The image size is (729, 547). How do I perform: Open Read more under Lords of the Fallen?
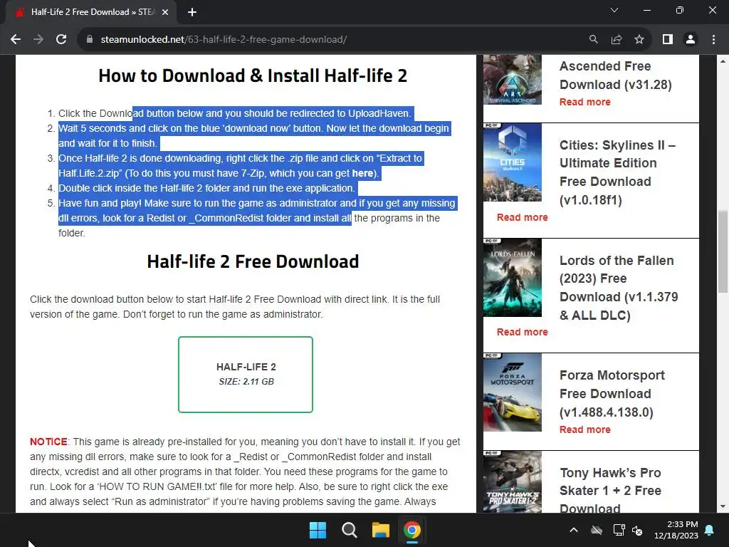[522, 332]
